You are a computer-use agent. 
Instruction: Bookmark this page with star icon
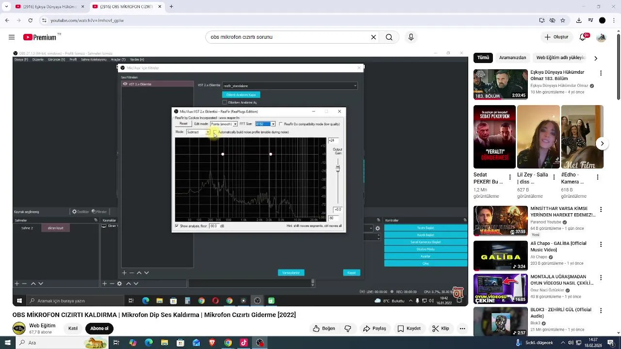(563, 20)
